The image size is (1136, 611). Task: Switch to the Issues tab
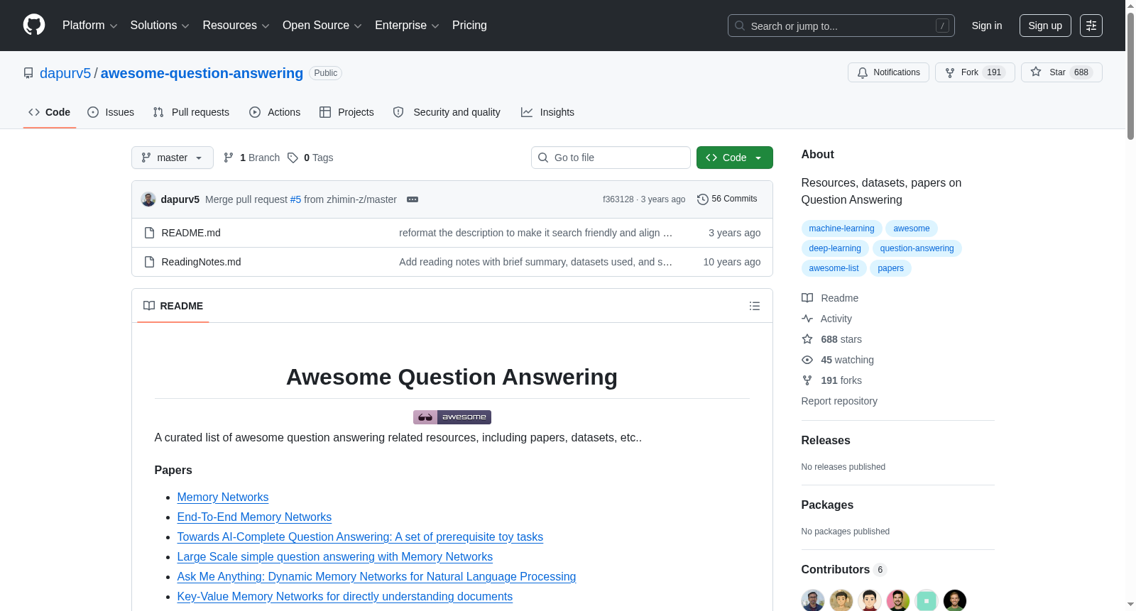111,112
